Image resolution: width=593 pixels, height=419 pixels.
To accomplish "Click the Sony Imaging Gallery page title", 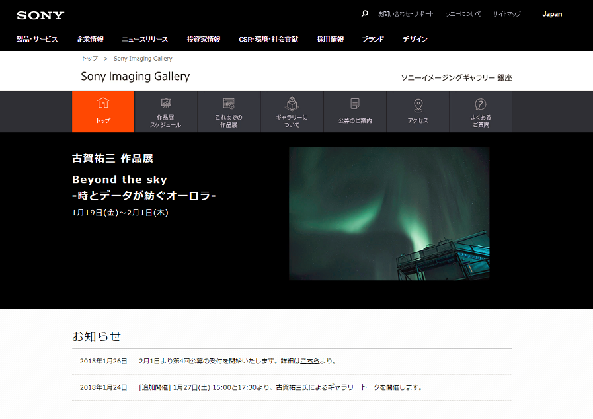I will (136, 77).
